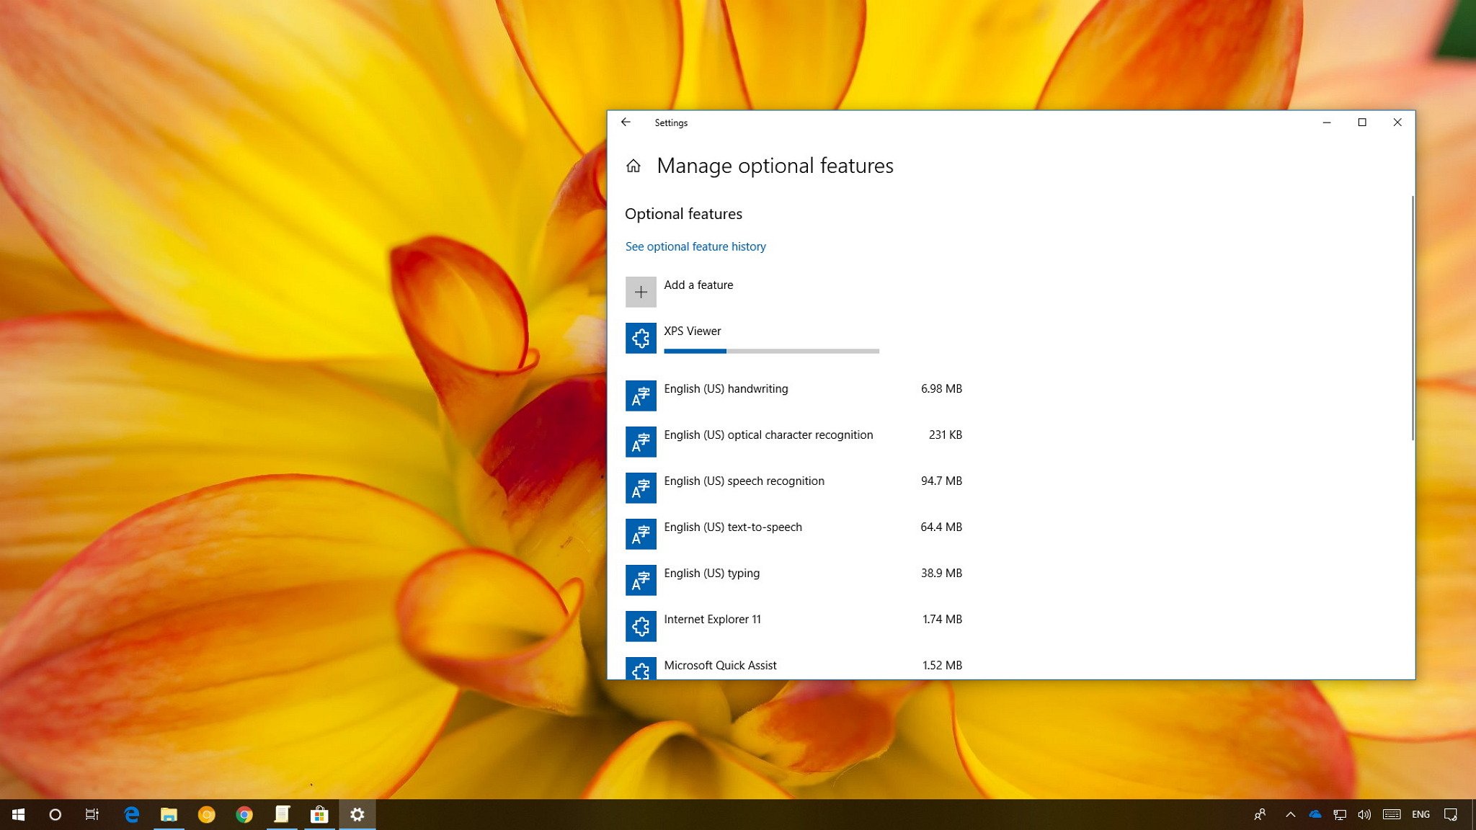Select the English (US) speech recognition entry
Image resolution: width=1476 pixels, height=830 pixels.
click(794, 488)
